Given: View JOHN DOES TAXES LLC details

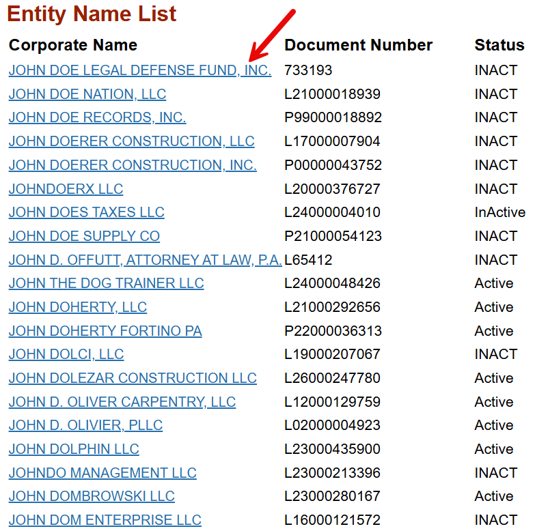Looking at the screenshot, I should pos(87,212).
